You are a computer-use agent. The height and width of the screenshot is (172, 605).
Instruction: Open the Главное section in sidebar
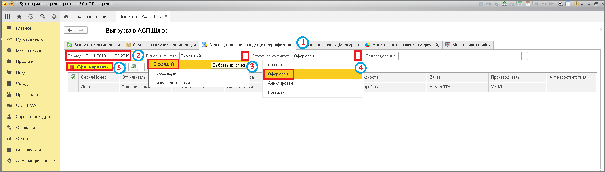(31, 28)
